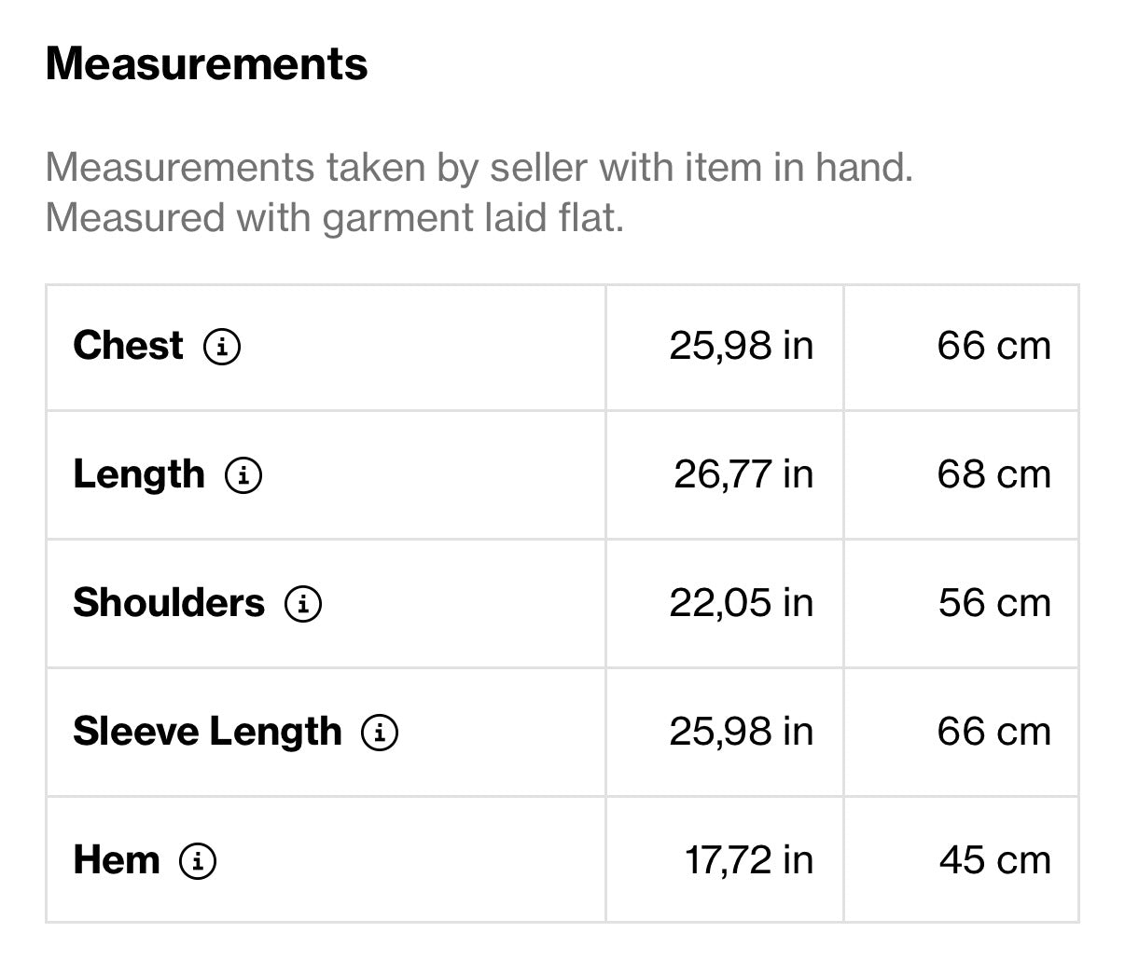Click the info icon next to Chest

222,347
